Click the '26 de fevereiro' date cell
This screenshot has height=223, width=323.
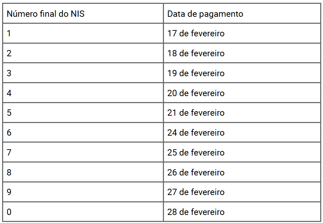point(242,172)
